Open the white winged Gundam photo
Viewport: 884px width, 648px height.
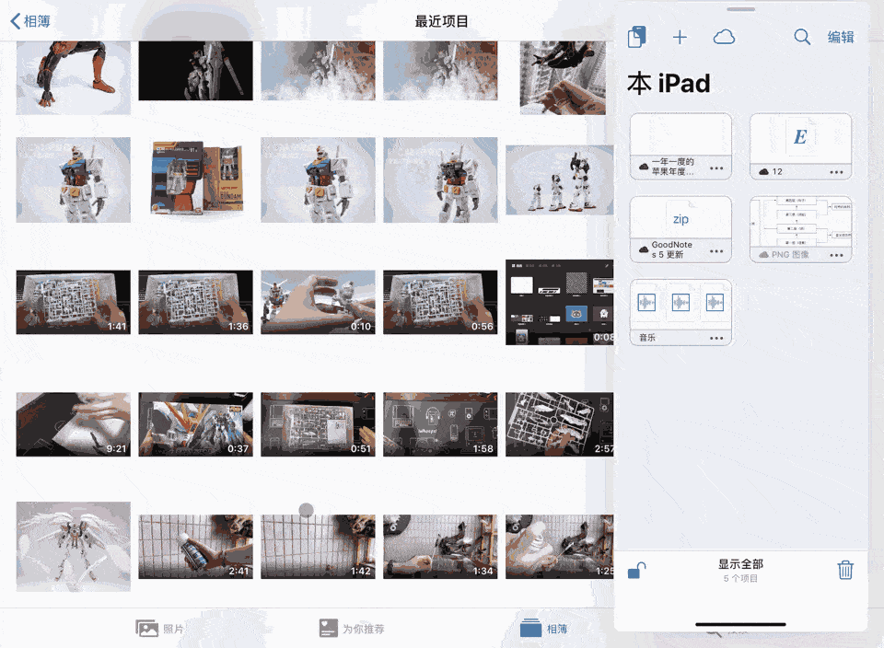coord(74,547)
